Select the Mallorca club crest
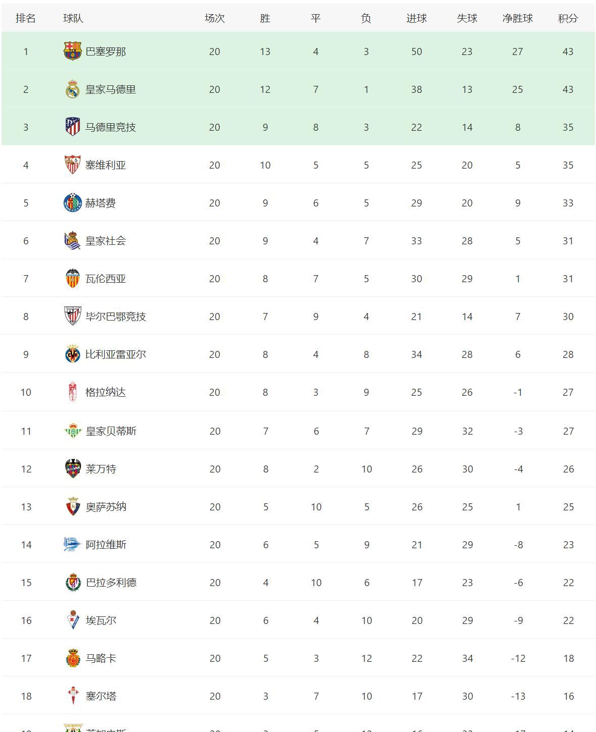Screen dimensions: 596x732 [73, 658]
